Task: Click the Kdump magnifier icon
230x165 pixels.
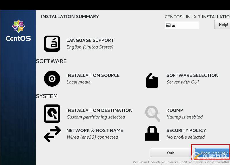Action: tap(152, 113)
